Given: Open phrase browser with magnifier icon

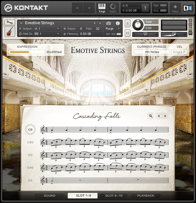Looking at the screenshot, I should (151, 116).
